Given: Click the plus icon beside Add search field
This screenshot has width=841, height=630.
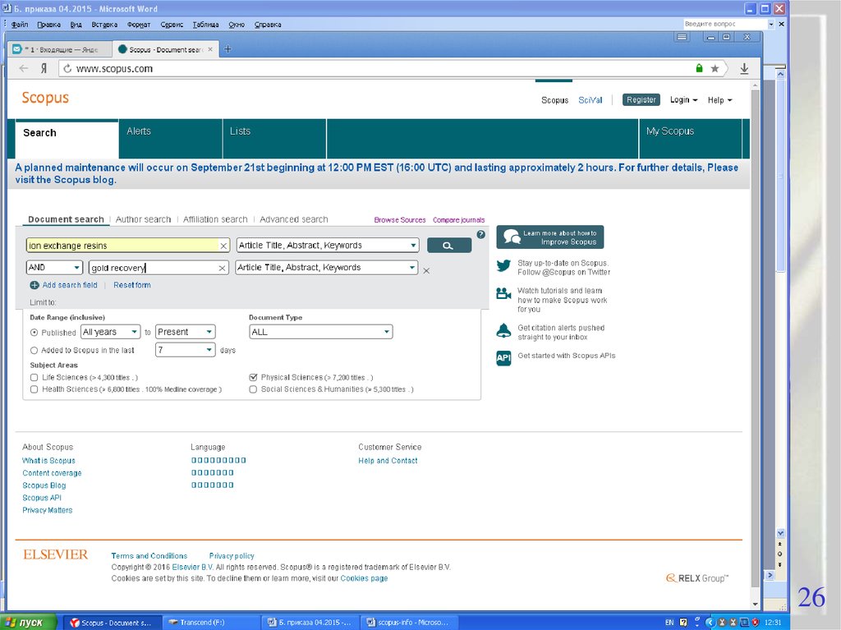Looking at the screenshot, I should (34, 286).
